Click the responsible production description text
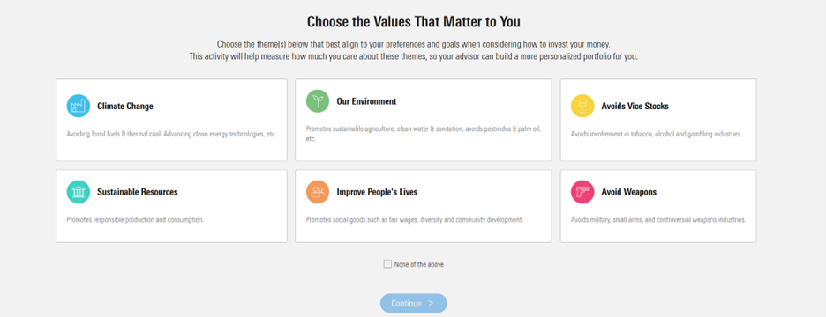 pos(135,220)
